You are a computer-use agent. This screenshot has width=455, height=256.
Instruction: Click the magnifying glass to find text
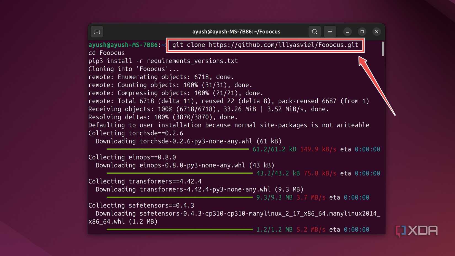[314, 31]
